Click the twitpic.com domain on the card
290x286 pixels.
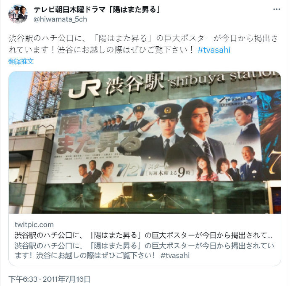(34, 225)
